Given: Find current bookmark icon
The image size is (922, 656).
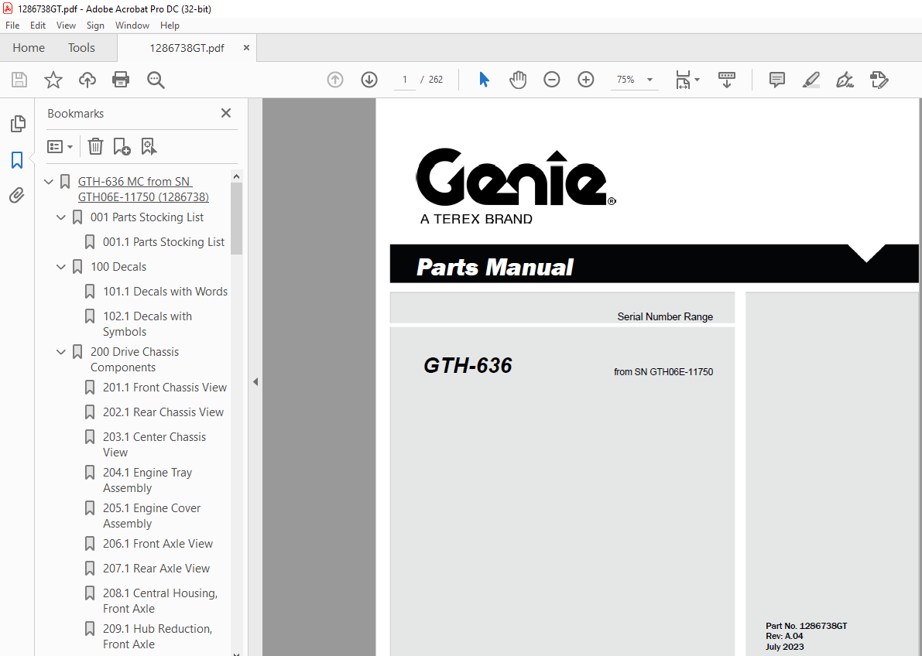Looking at the screenshot, I should coord(149,146).
